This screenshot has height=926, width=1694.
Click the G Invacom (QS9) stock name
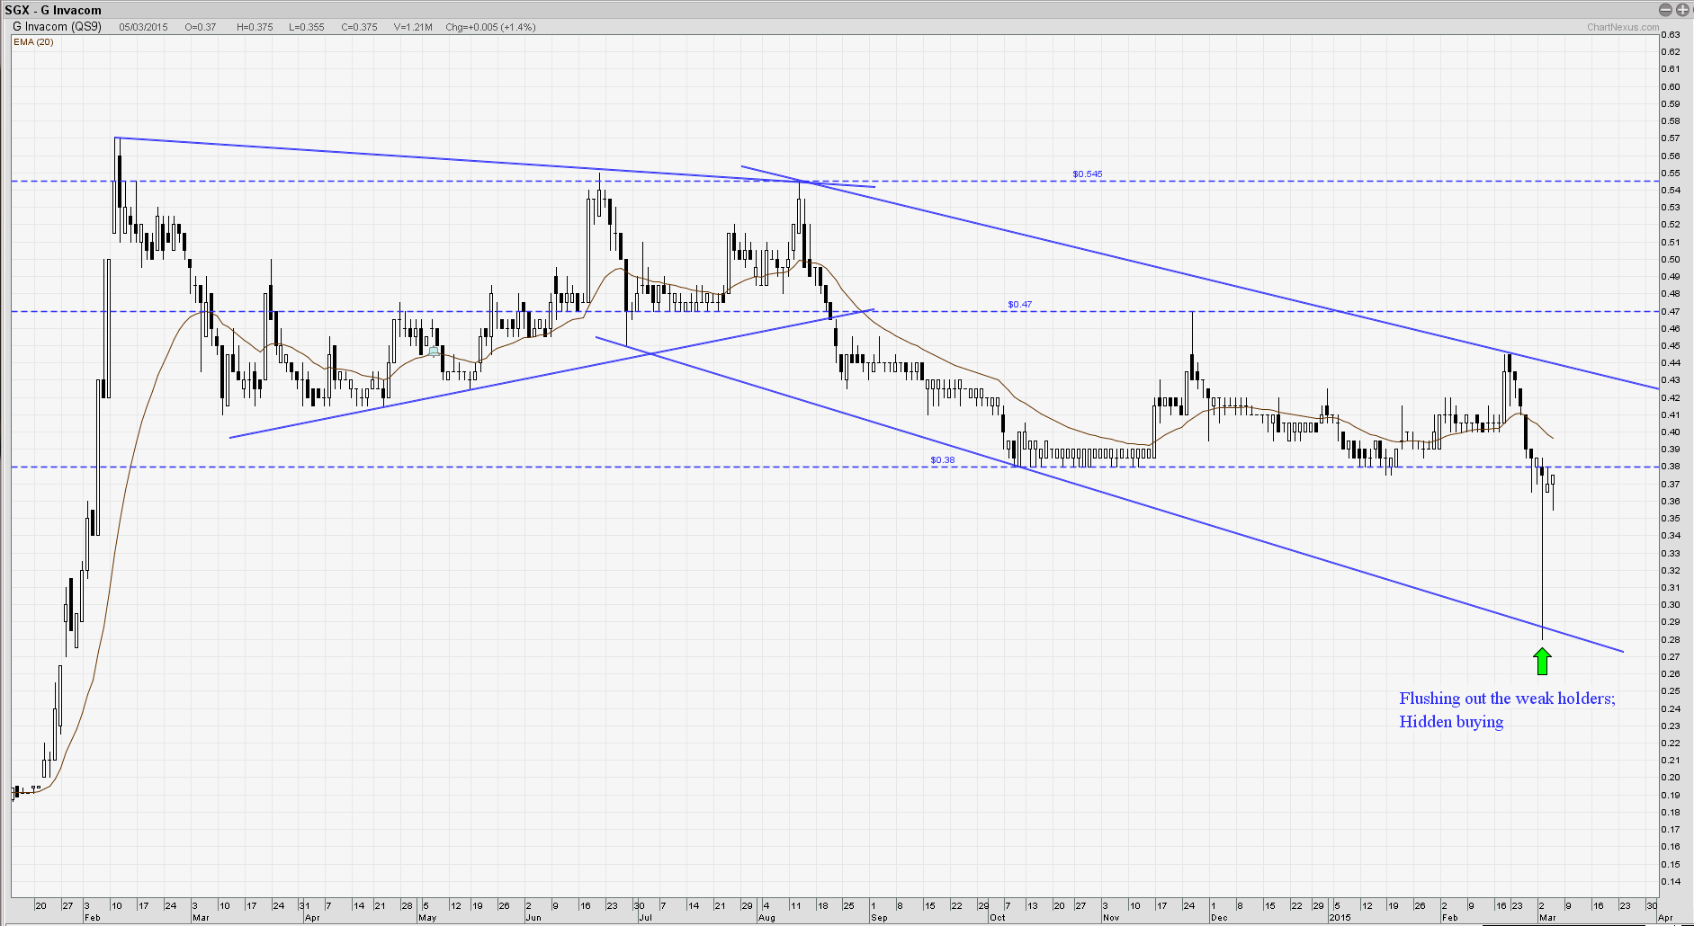click(x=57, y=27)
